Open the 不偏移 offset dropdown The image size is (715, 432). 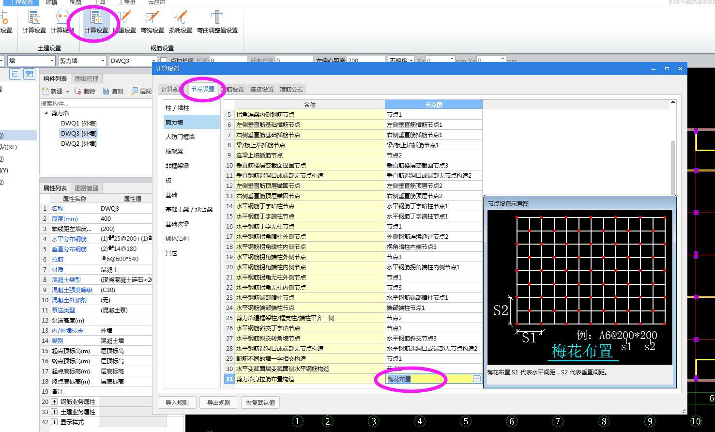(x=401, y=61)
